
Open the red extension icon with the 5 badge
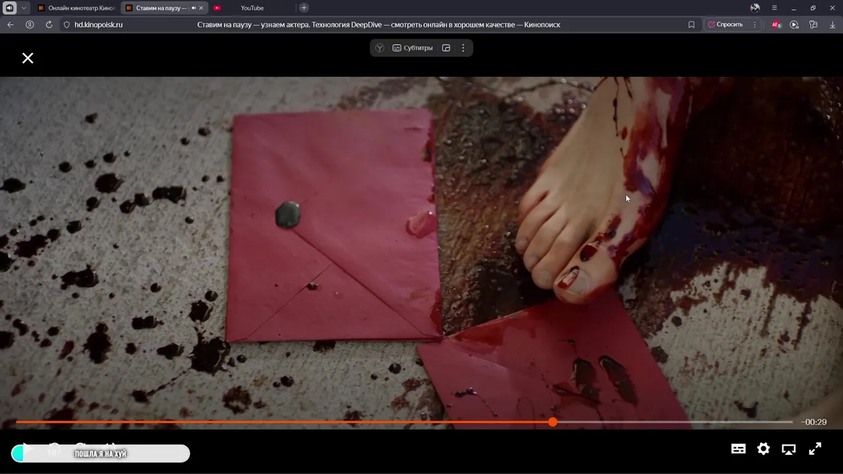(x=776, y=24)
